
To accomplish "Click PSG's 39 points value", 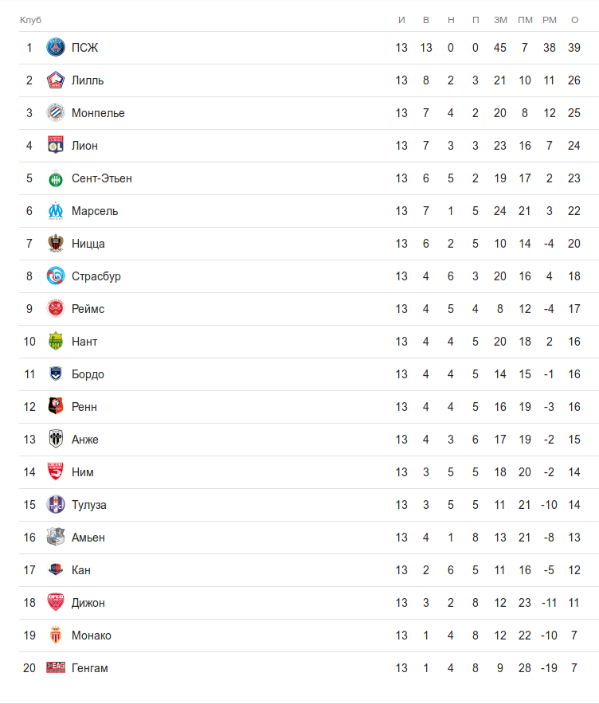I will point(574,48).
